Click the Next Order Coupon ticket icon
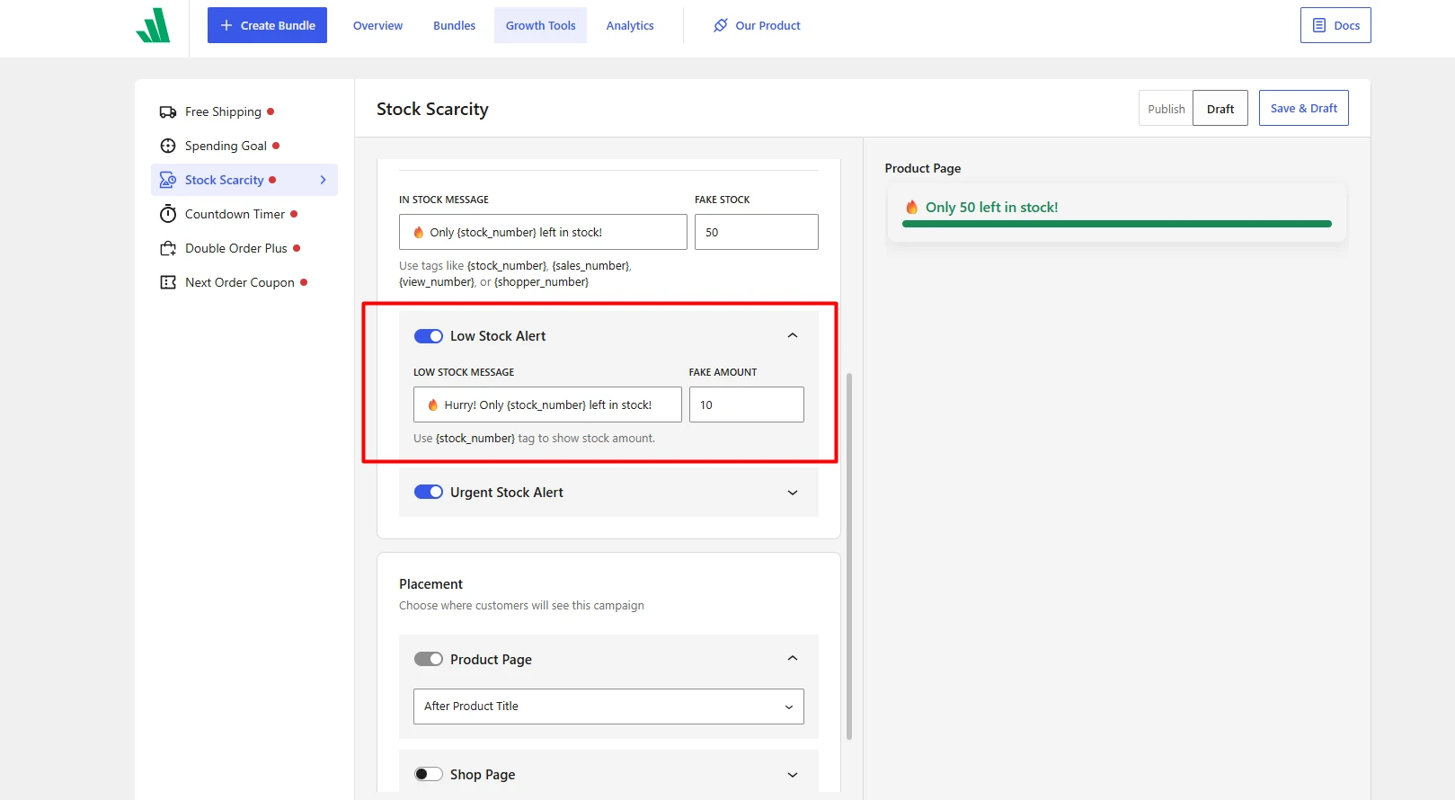Image resolution: width=1455 pixels, height=800 pixels. pos(168,282)
